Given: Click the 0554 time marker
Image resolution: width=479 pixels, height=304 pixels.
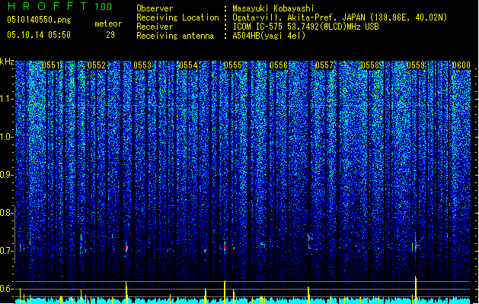Looking at the screenshot, I should click(188, 65).
